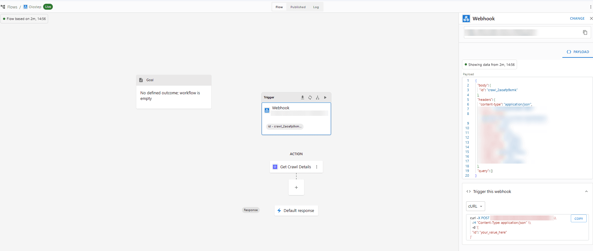The height and width of the screenshot is (251, 593).
Task: Switch to the Flow tab
Action: click(279, 7)
